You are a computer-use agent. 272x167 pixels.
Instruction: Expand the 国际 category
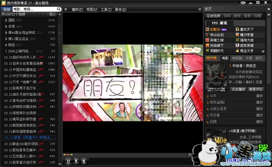click(x=6, y=20)
